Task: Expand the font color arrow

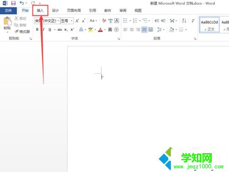Action: click(x=105, y=29)
